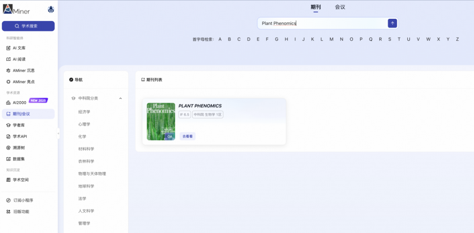Screen dimensions: 474x233
Task: Click the 去看看 button
Action: [187, 136]
